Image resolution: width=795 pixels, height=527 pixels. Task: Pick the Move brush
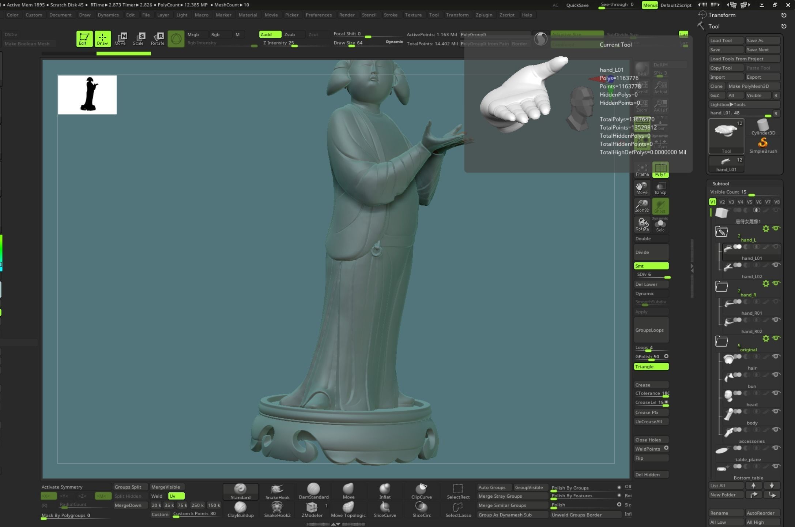click(x=348, y=491)
